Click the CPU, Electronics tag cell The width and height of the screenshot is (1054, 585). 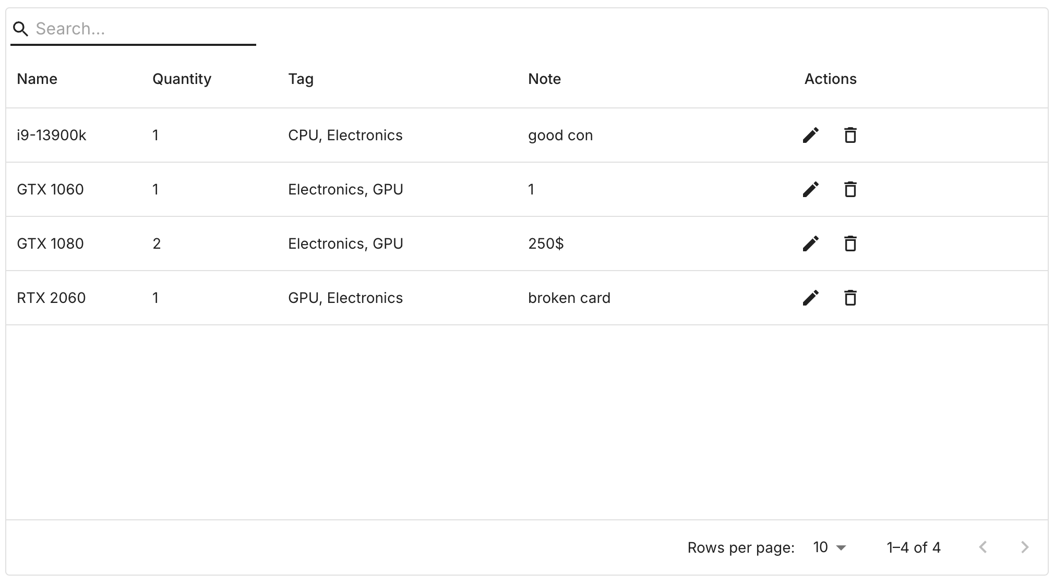345,135
